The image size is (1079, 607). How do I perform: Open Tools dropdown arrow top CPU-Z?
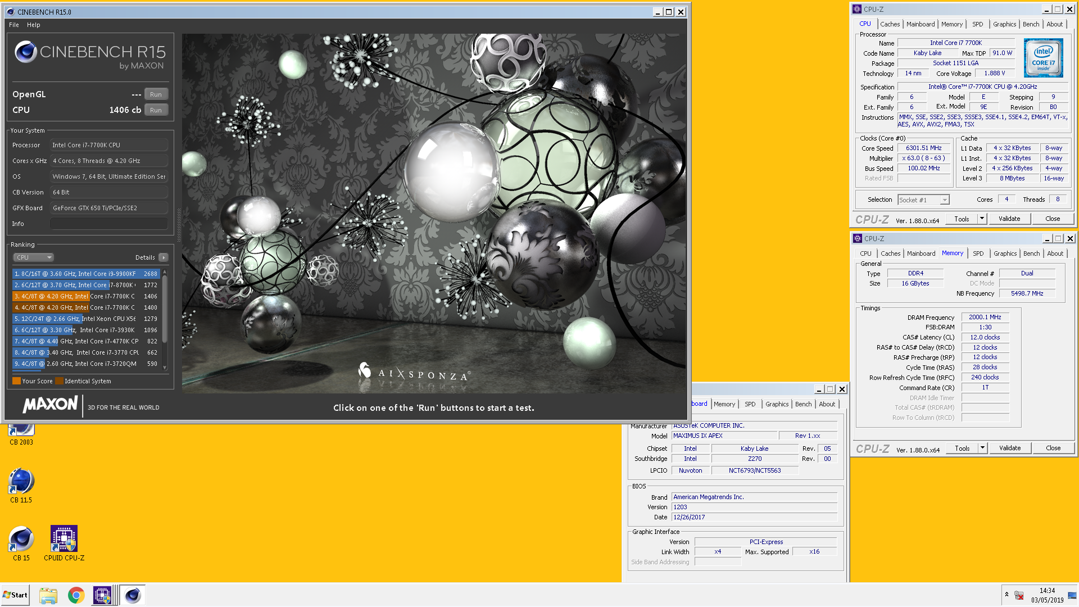(x=982, y=219)
